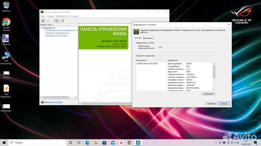Select the fhfghgh desktop file
The width and height of the screenshot is (261, 146).
6,75
